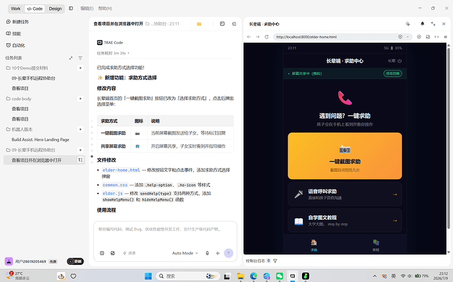Open the project folder icon in chat header
This screenshot has width=453, height=282.
coord(199,24)
